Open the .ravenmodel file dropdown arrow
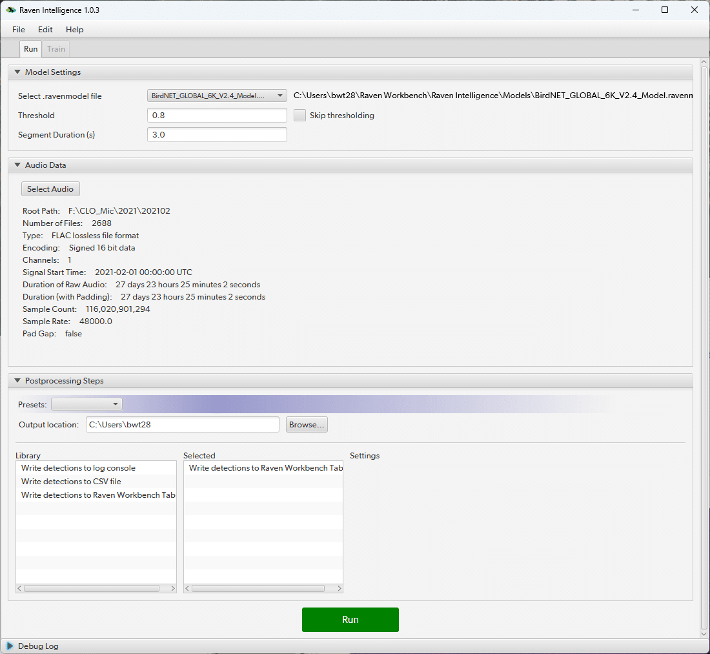Image resolution: width=710 pixels, height=654 pixels. pyautogui.click(x=280, y=95)
